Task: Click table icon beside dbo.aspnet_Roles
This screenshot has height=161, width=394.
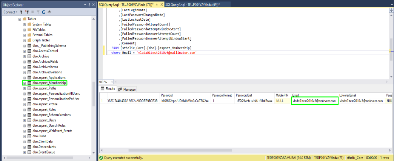Action: pos(29,109)
